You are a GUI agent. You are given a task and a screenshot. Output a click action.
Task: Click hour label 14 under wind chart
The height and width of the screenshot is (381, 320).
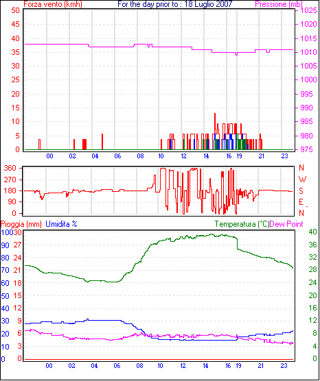(x=206, y=156)
